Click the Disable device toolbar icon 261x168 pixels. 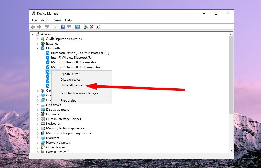point(97,26)
